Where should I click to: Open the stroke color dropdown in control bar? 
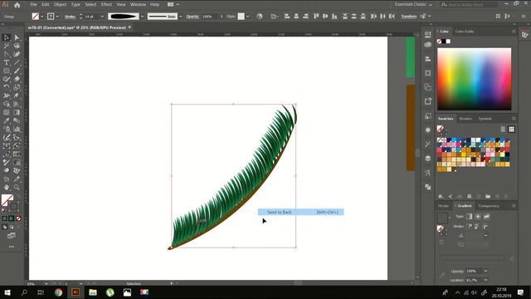[x=57, y=17]
